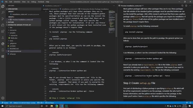
Task: Open PyCharm from taskbar
Action: pyautogui.click(x=66, y=106)
